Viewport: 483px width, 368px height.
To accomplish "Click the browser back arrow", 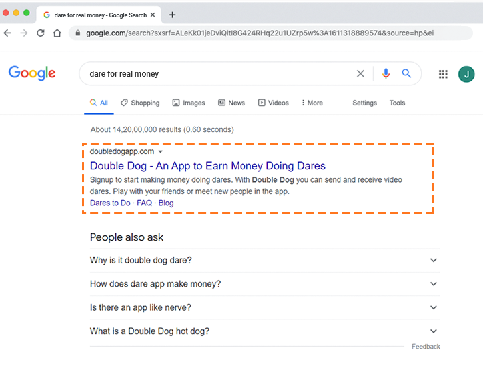I will click(7, 33).
